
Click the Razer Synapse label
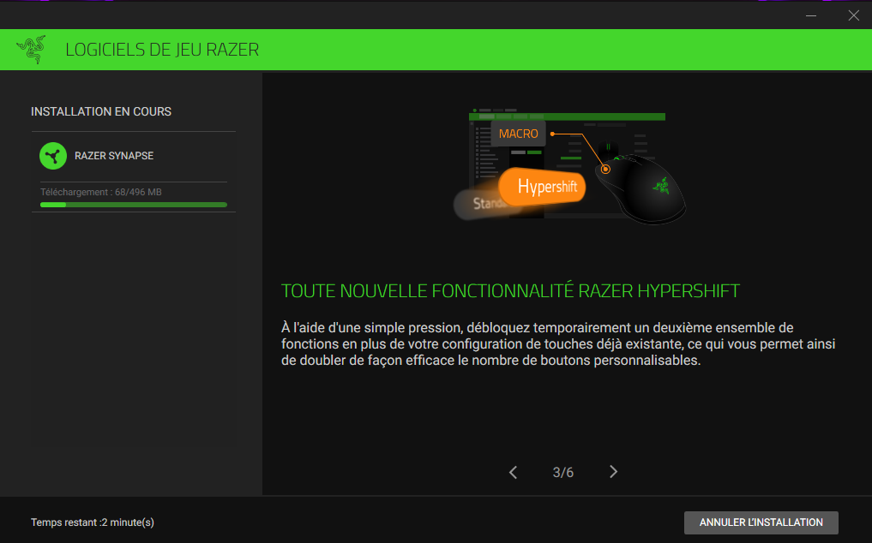tap(114, 156)
